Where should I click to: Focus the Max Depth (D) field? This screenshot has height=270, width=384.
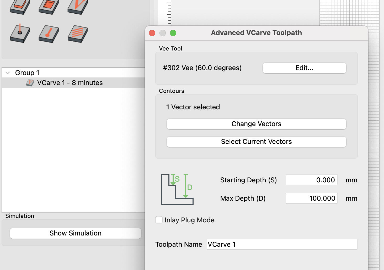[312, 198]
